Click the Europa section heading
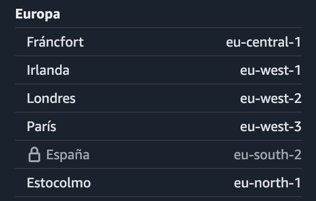Screen dimensions: 316x201 click(38, 14)
